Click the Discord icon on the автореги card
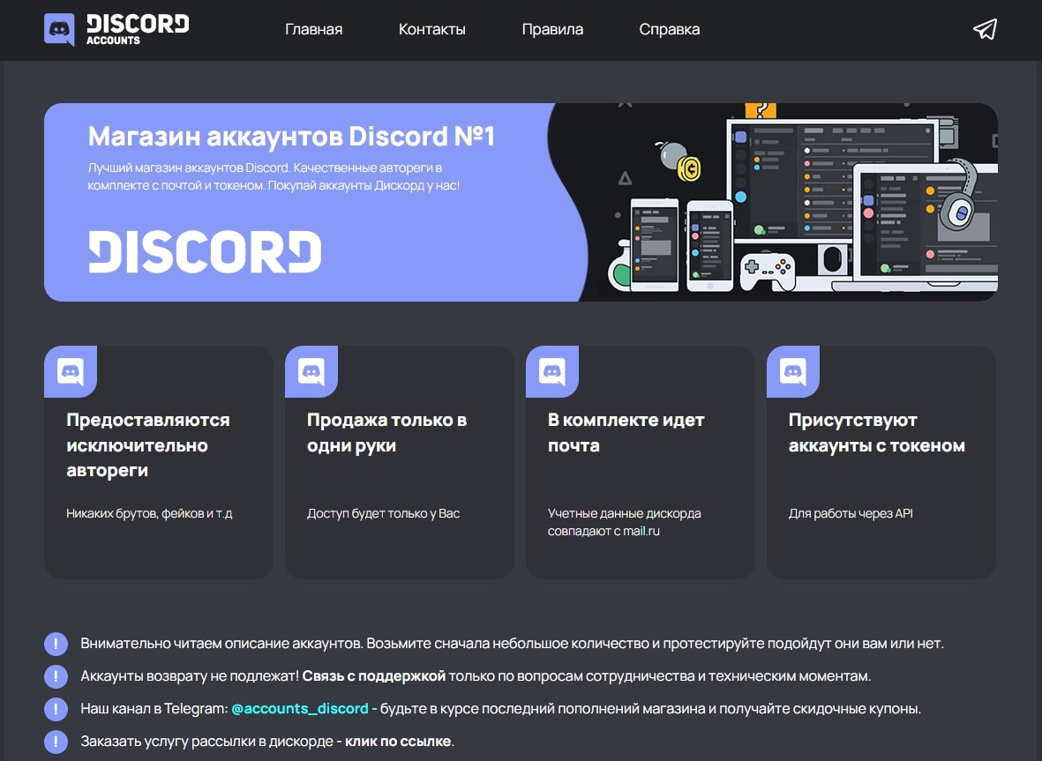Screen dimensions: 1042x761 click(71, 371)
